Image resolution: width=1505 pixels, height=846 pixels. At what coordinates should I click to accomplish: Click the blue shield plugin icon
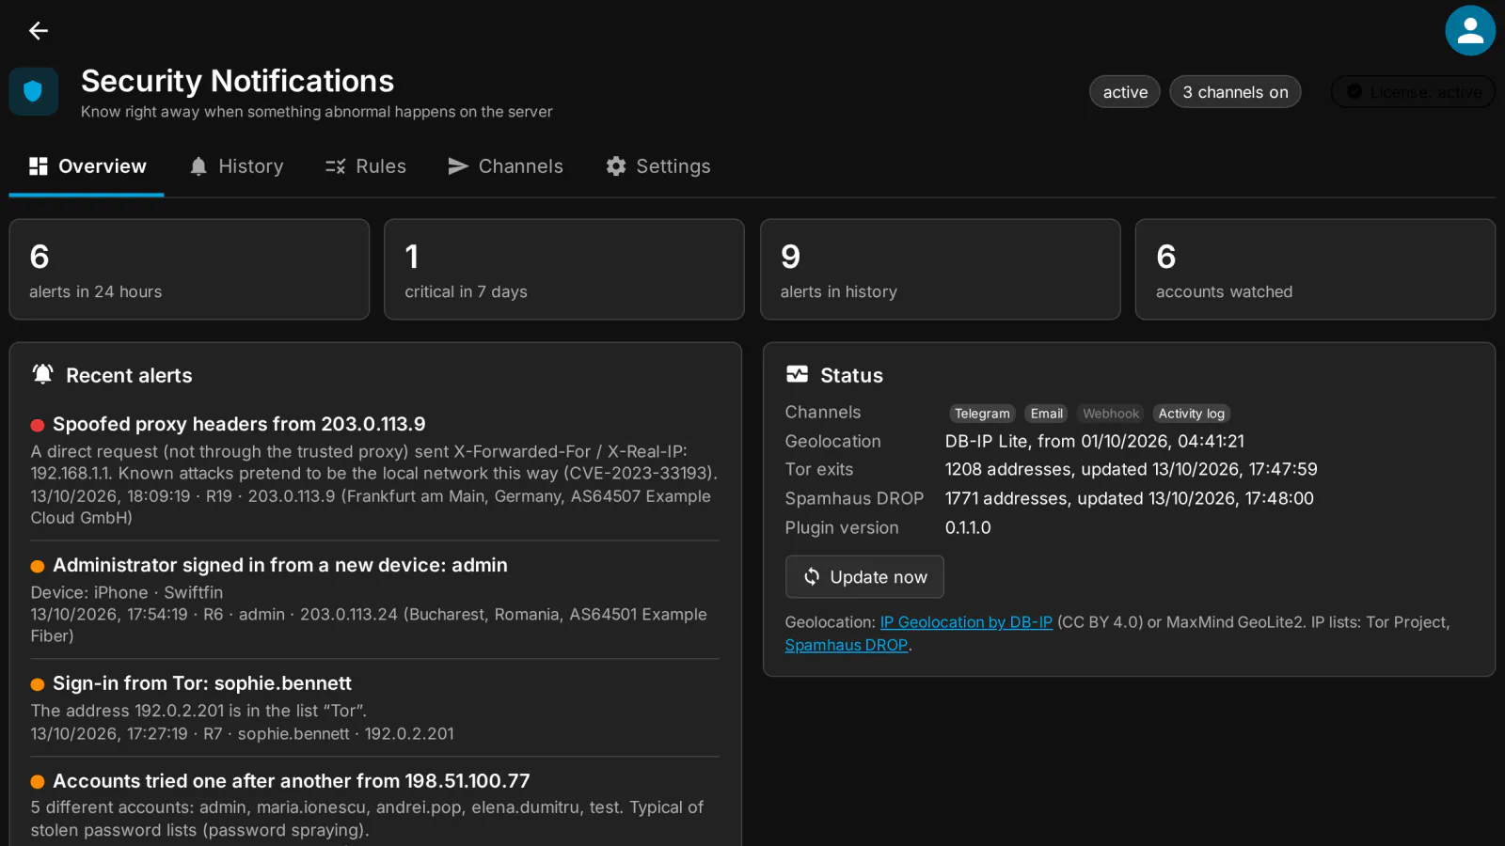click(34, 91)
